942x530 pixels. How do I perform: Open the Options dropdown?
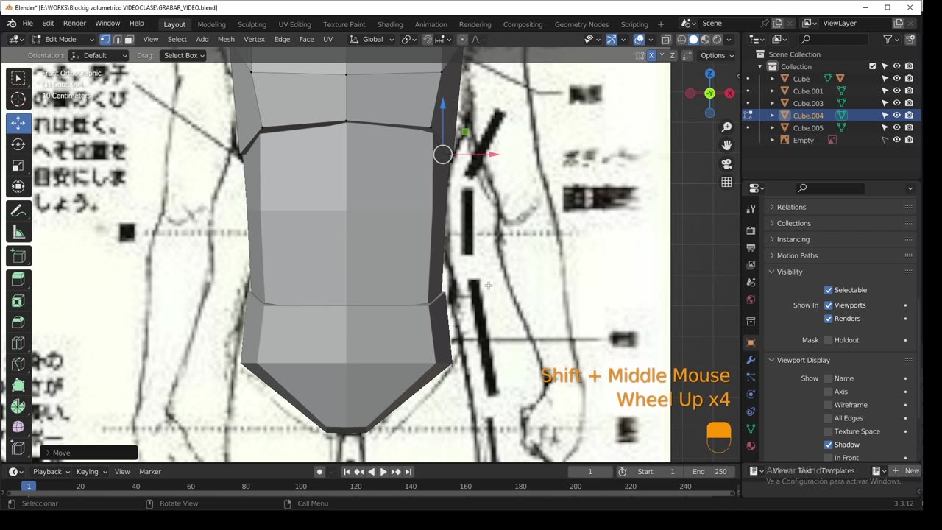click(716, 55)
